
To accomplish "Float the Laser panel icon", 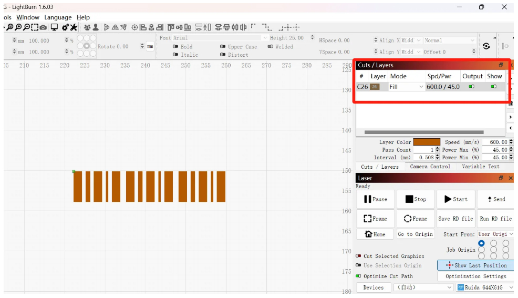I will [x=501, y=178].
